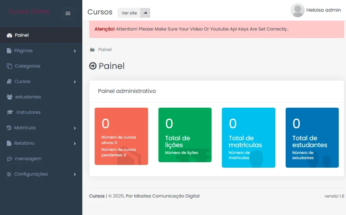Click the share arrow next to Ver site

(145, 13)
